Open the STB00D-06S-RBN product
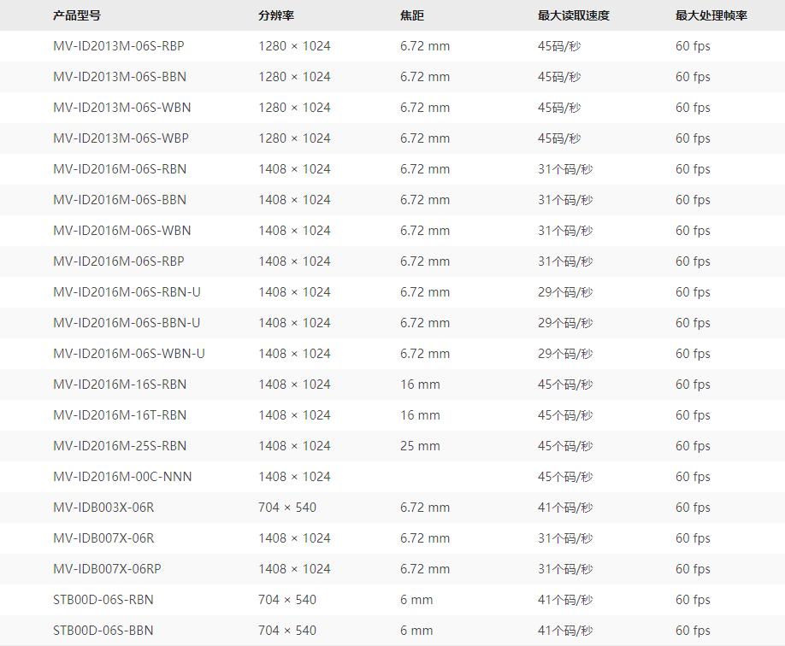Viewport: 785px width, 646px height. click(x=103, y=600)
